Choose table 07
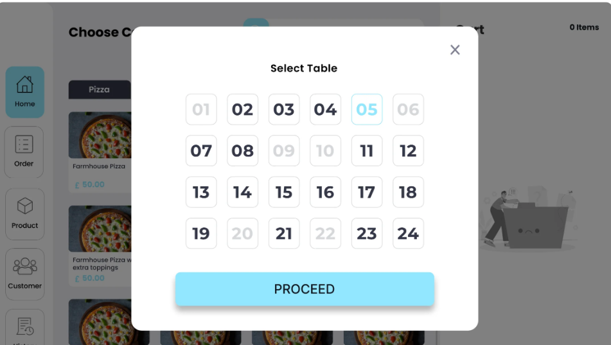Image resolution: width=611 pixels, height=345 pixels. click(201, 151)
